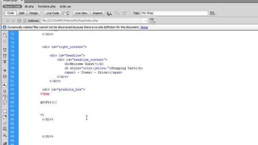Close the index.php document tab

(21, 1)
